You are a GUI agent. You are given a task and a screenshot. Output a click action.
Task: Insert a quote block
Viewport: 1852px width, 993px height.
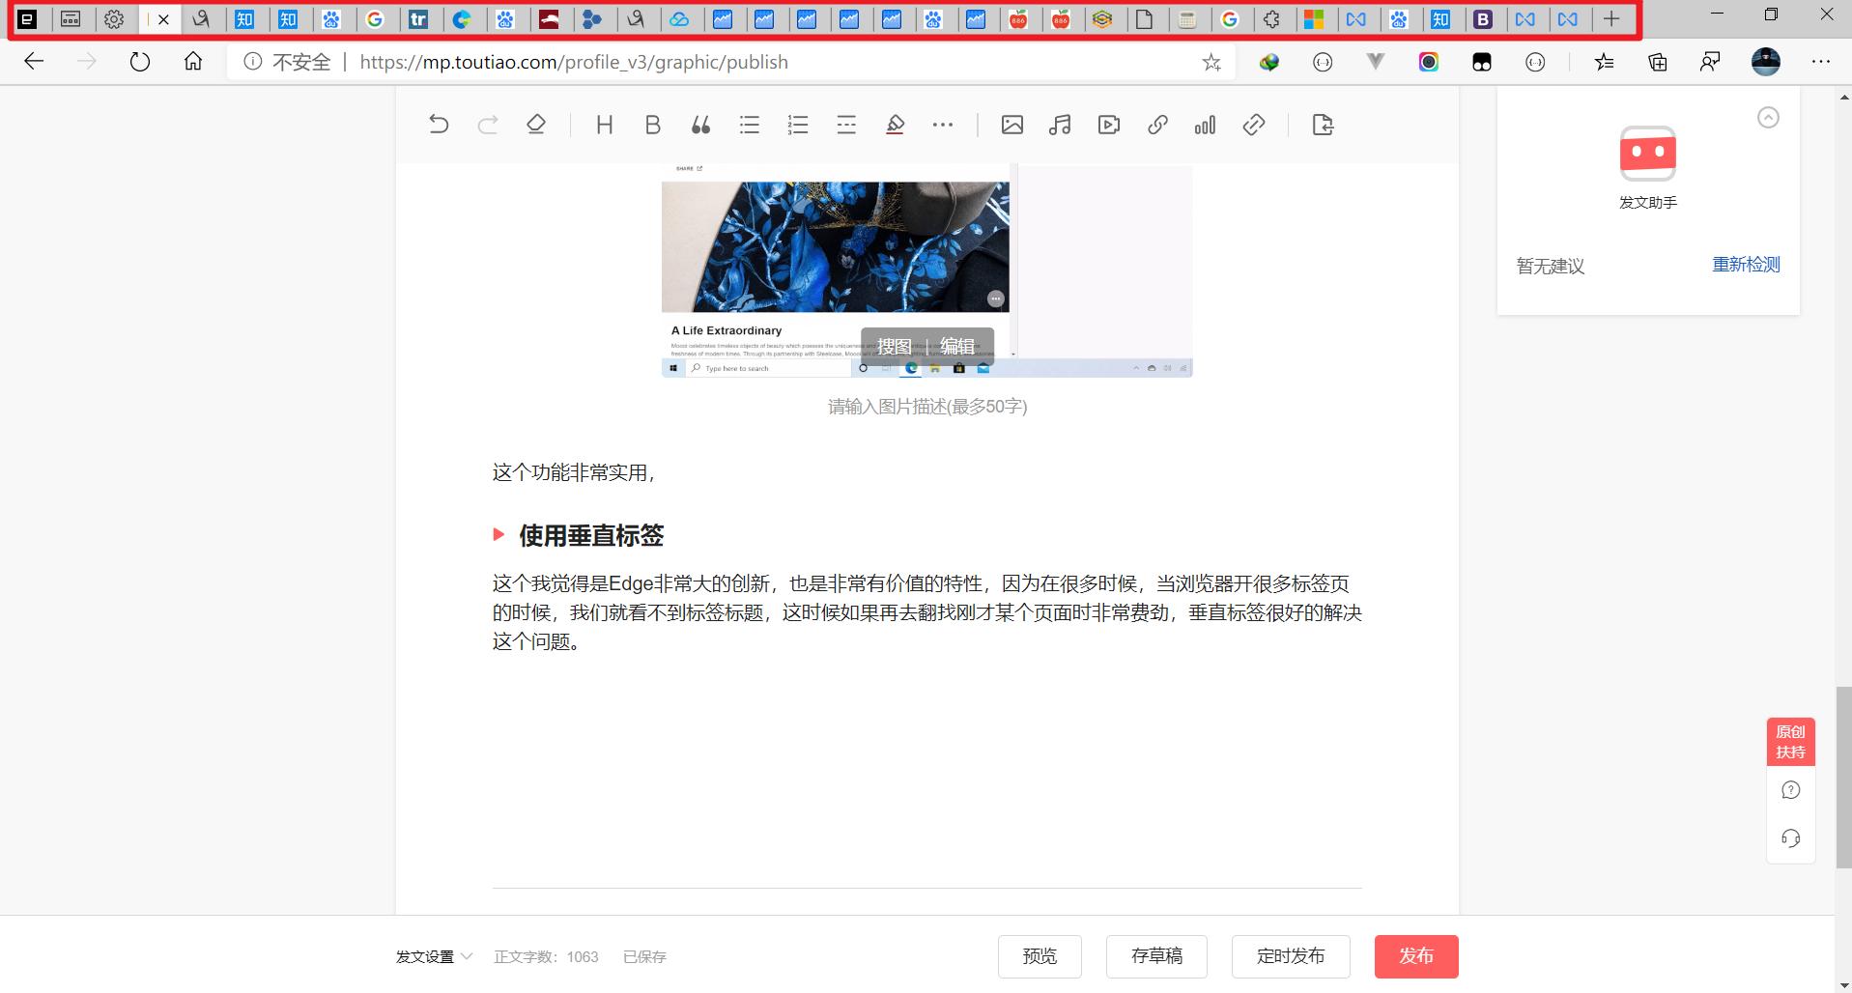[x=701, y=124]
